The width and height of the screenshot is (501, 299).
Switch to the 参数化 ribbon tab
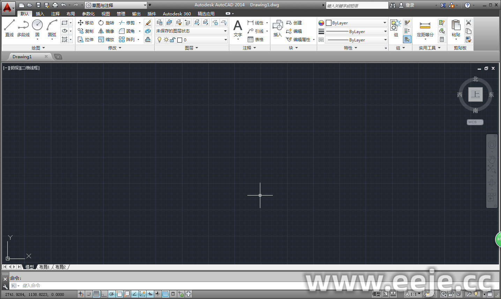tap(88, 14)
